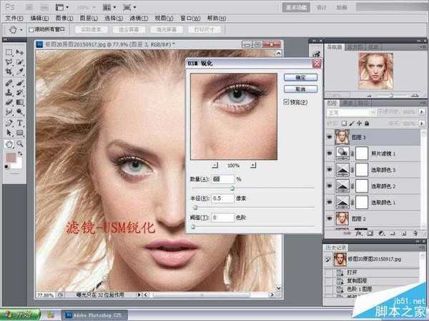Select the Dodge tool

coord(20,112)
